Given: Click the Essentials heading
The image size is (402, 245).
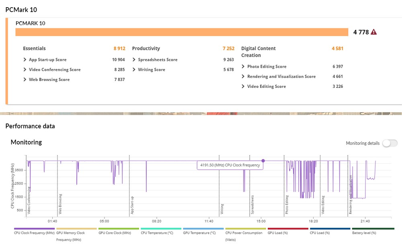Looking at the screenshot, I should [x=34, y=49].
